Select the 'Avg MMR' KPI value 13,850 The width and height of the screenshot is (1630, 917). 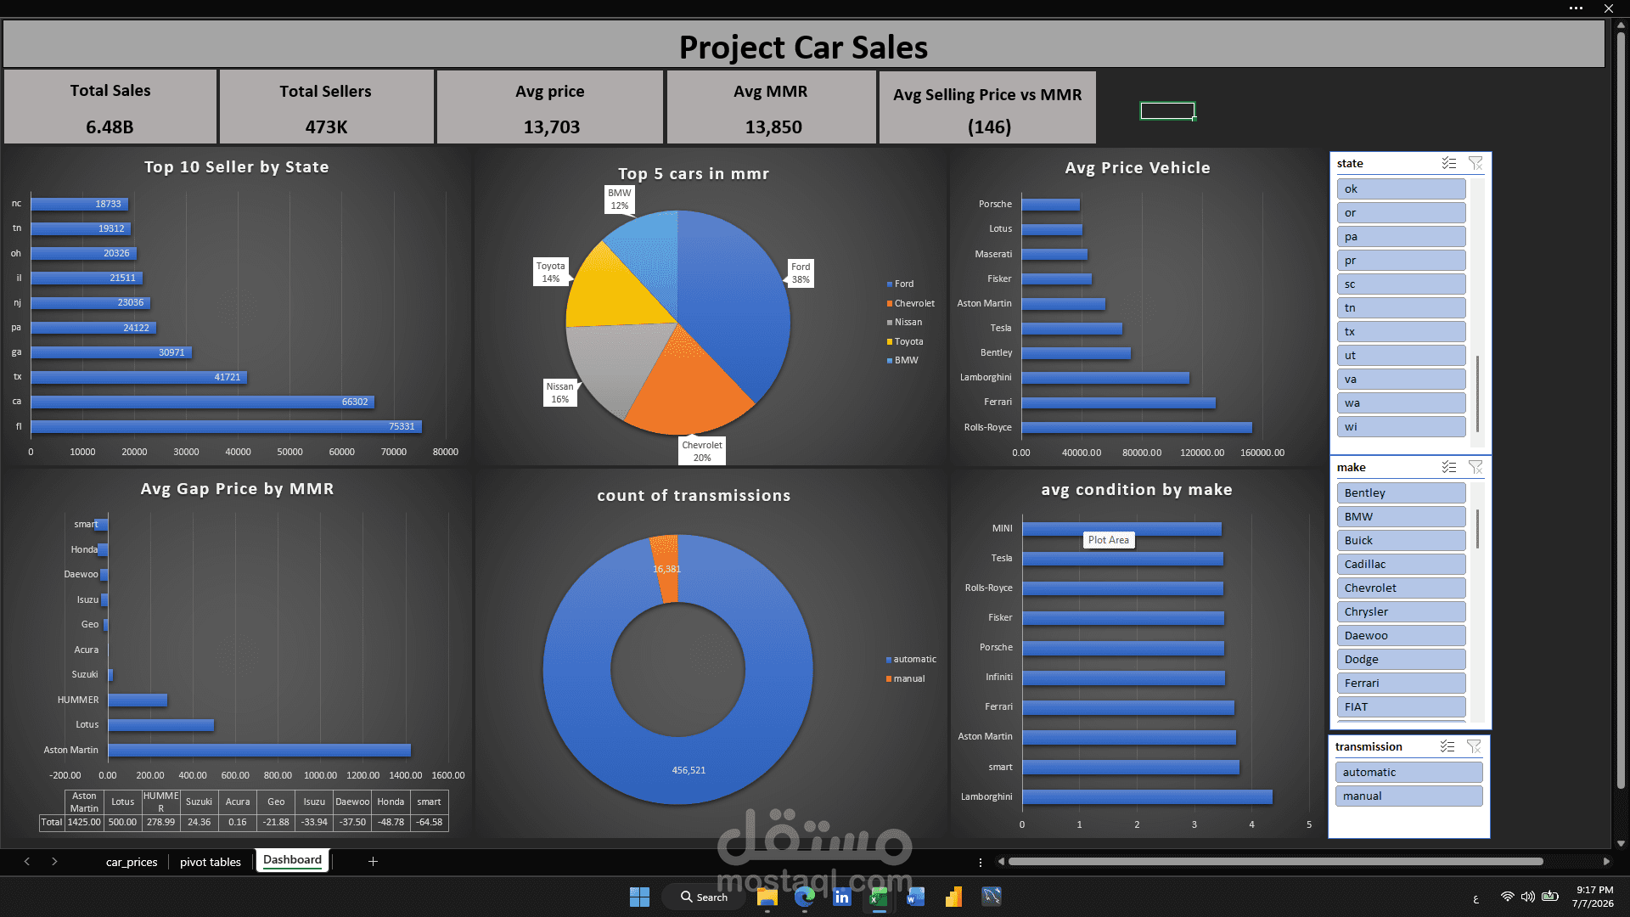(x=773, y=127)
